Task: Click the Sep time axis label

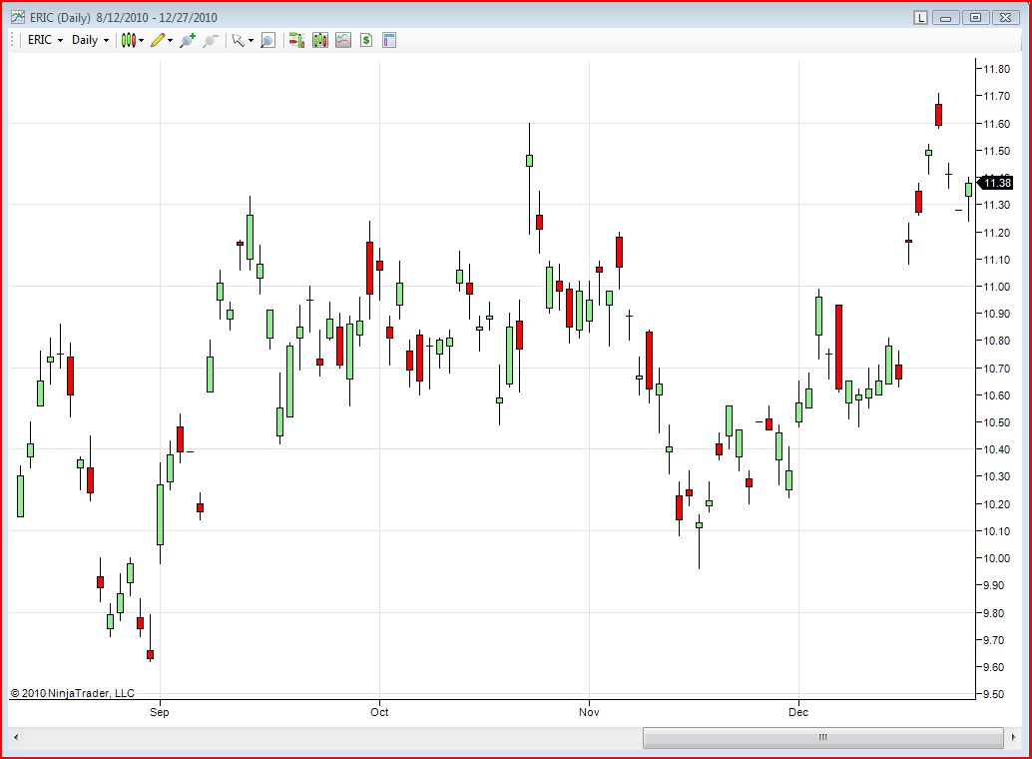Action: click(x=160, y=711)
